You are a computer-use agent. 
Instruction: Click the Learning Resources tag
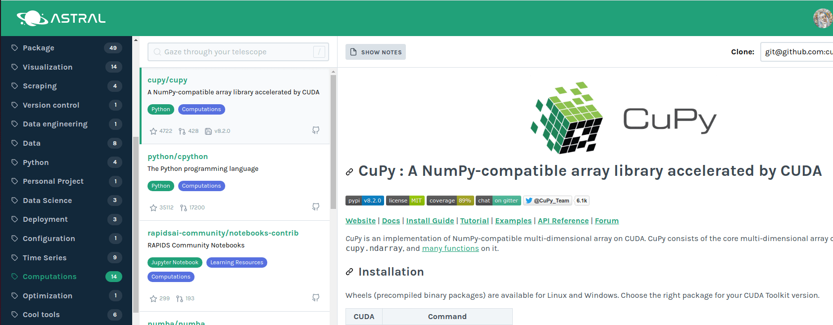237,262
